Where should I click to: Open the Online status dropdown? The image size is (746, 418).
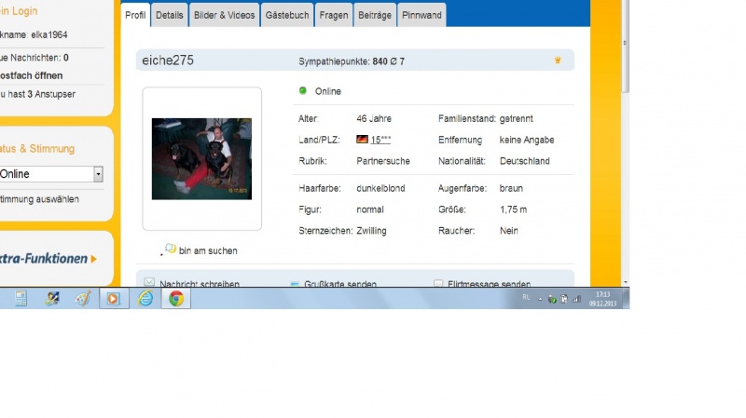tap(98, 174)
